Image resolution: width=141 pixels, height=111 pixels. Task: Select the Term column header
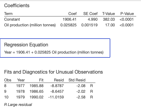pos(8,14)
